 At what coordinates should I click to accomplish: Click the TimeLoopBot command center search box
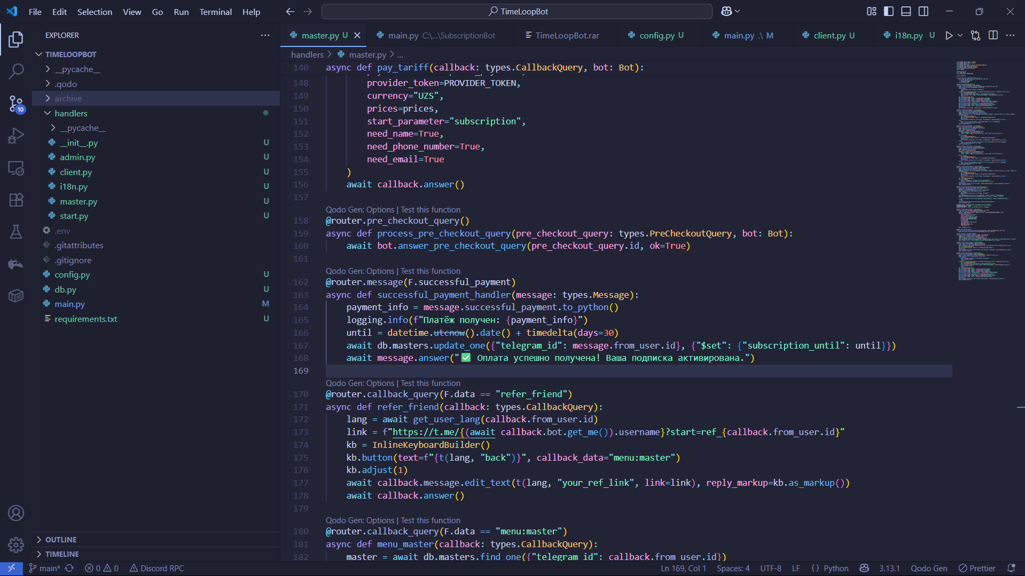pos(517,11)
